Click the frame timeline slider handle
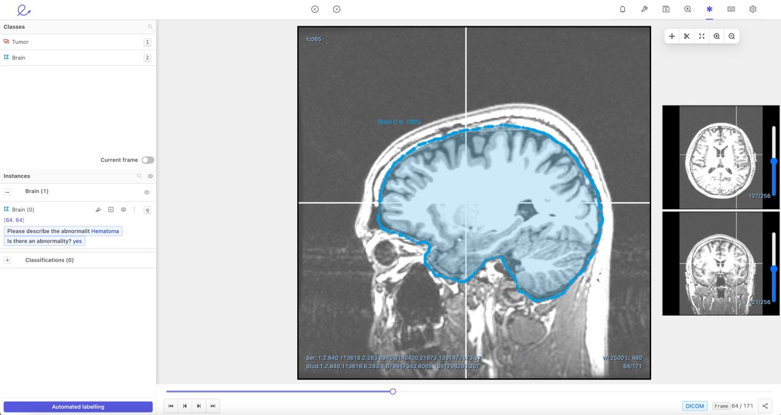The width and height of the screenshot is (781, 415). coord(393,391)
